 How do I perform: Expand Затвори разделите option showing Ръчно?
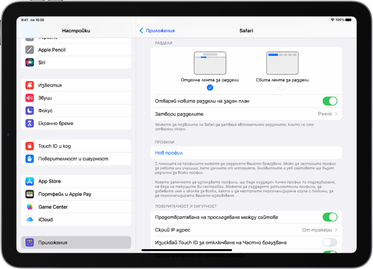(x=246, y=114)
